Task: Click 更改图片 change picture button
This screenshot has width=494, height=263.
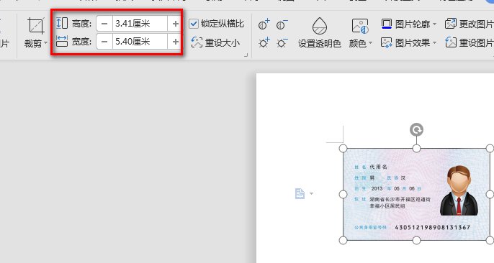Action: (x=469, y=24)
